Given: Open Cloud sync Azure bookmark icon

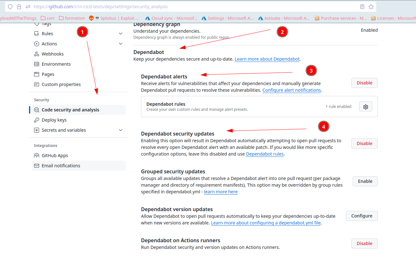Looking at the screenshot, I should pos(147,18).
